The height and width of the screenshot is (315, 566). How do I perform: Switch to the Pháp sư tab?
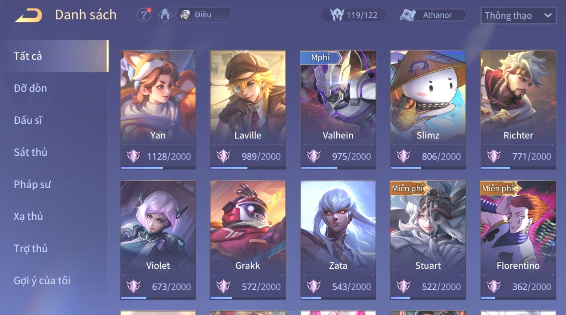pyautogui.click(x=32, y=184)
